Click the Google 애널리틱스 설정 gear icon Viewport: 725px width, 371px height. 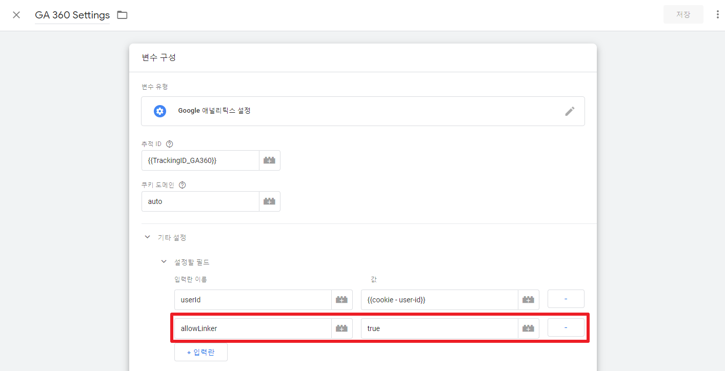click(x=160, y=111)
